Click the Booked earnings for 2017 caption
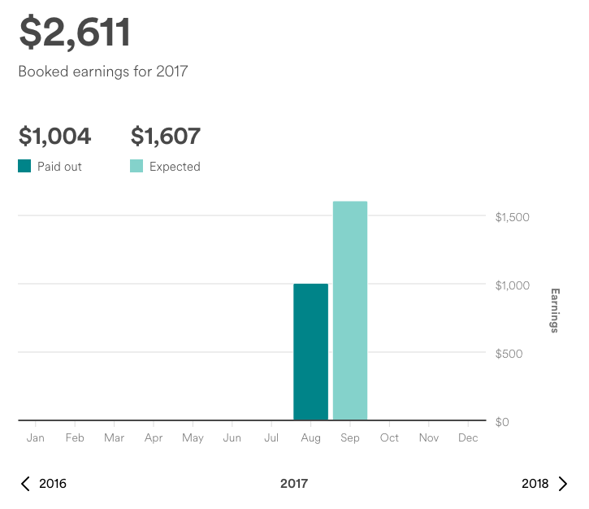This screenshot has height=509, width=589. pos(103,72)
